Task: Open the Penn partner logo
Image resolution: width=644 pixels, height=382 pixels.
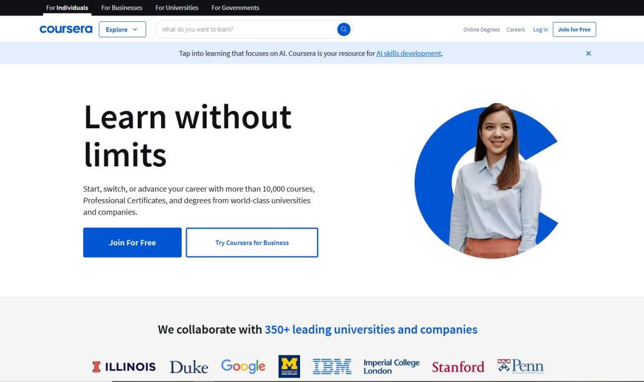Action: pyautogui.click(x=520, y=366)
